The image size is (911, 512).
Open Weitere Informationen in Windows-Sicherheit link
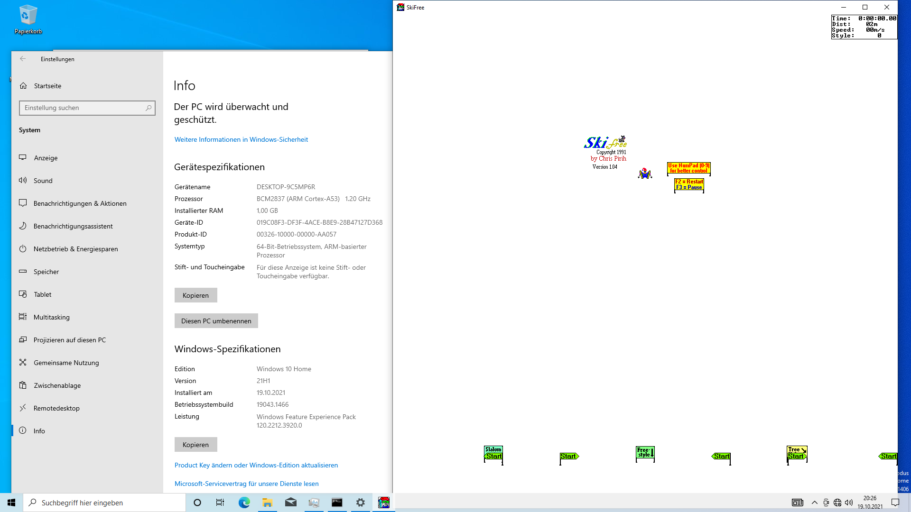(241, 139)
